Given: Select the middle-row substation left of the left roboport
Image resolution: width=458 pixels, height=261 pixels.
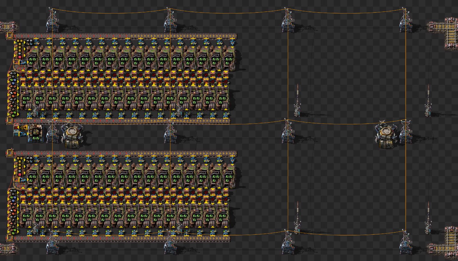Looking at the screenshot, I should point(52,132).
